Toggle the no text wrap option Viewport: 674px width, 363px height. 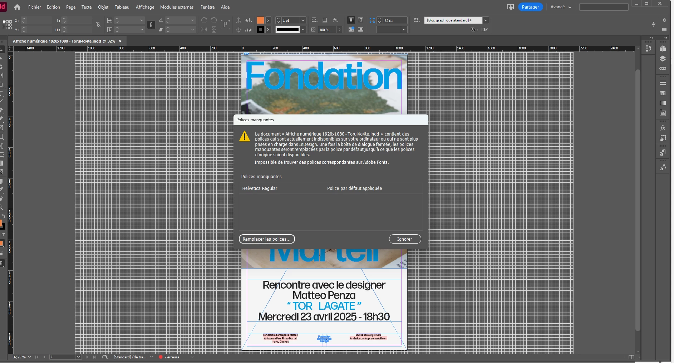[x=351, y=20]
